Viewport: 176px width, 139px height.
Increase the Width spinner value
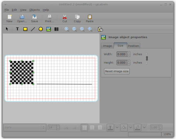129,53
